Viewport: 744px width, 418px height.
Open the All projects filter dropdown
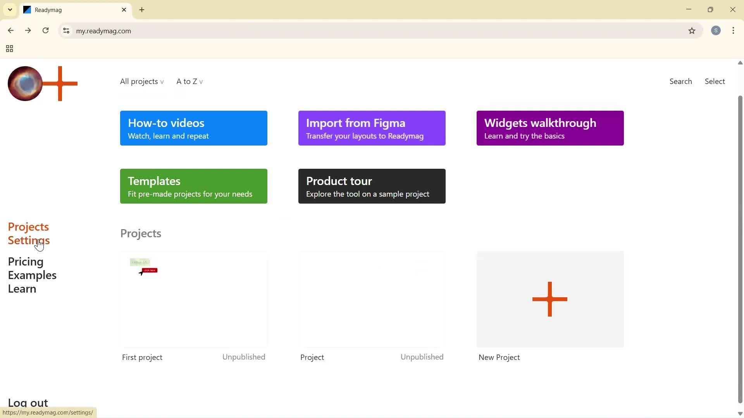[x=141, y=81]
